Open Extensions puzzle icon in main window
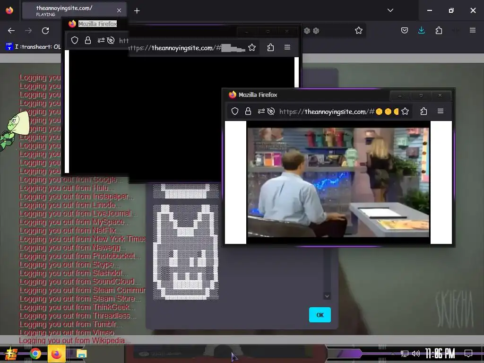The height and width of the screenshot is (363, 484). tap(439, 30)
